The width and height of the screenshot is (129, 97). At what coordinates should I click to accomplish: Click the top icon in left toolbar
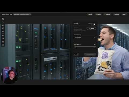[x=3, y=19]
